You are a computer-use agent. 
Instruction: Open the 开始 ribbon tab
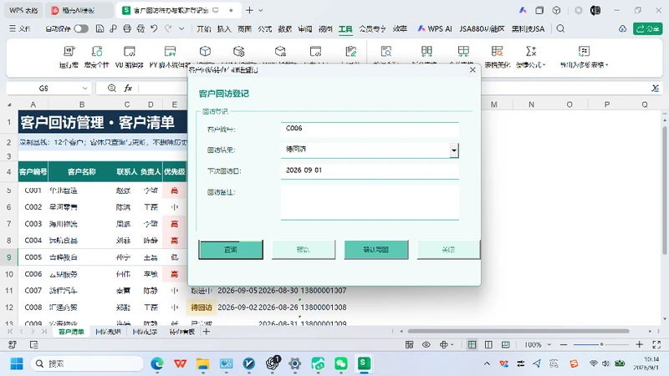point(204,28)
